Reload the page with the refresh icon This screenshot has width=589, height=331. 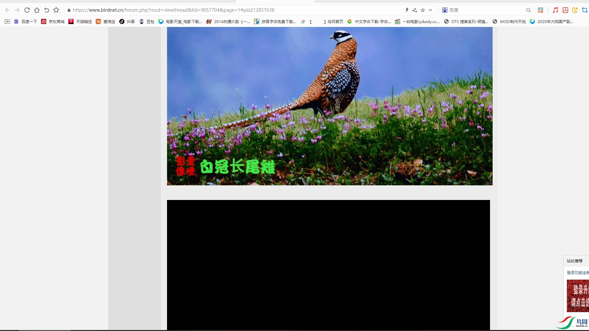coord(27,10)
